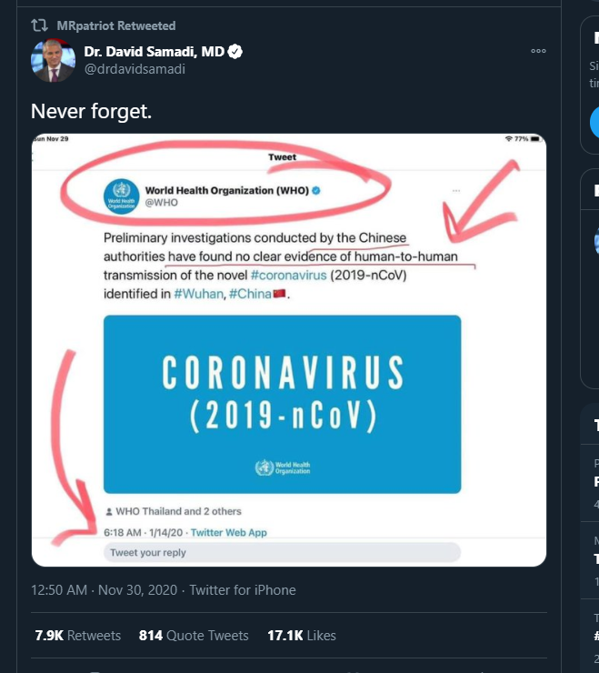Click the WHO logo avatar in the embedded screenshot
The width and height of the screenshot is (599, 673).
point(120,196)
